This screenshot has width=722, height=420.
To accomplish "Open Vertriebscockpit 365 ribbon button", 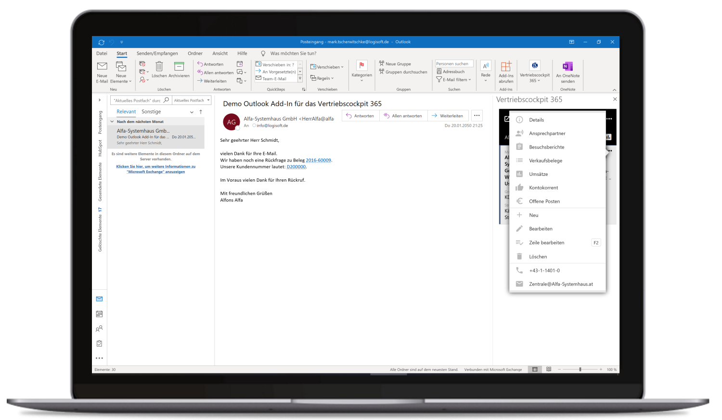I will (x=535, y=71).
